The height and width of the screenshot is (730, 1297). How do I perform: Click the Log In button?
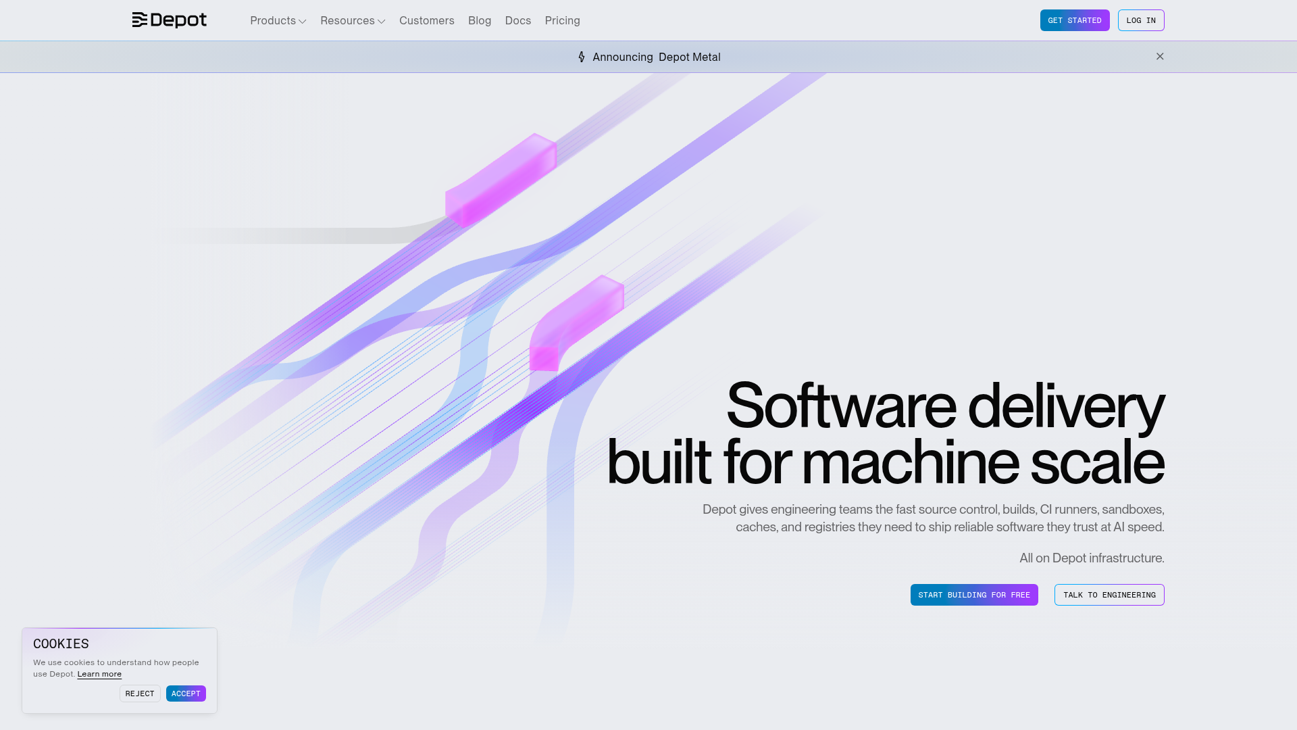tap(1141, 20)
